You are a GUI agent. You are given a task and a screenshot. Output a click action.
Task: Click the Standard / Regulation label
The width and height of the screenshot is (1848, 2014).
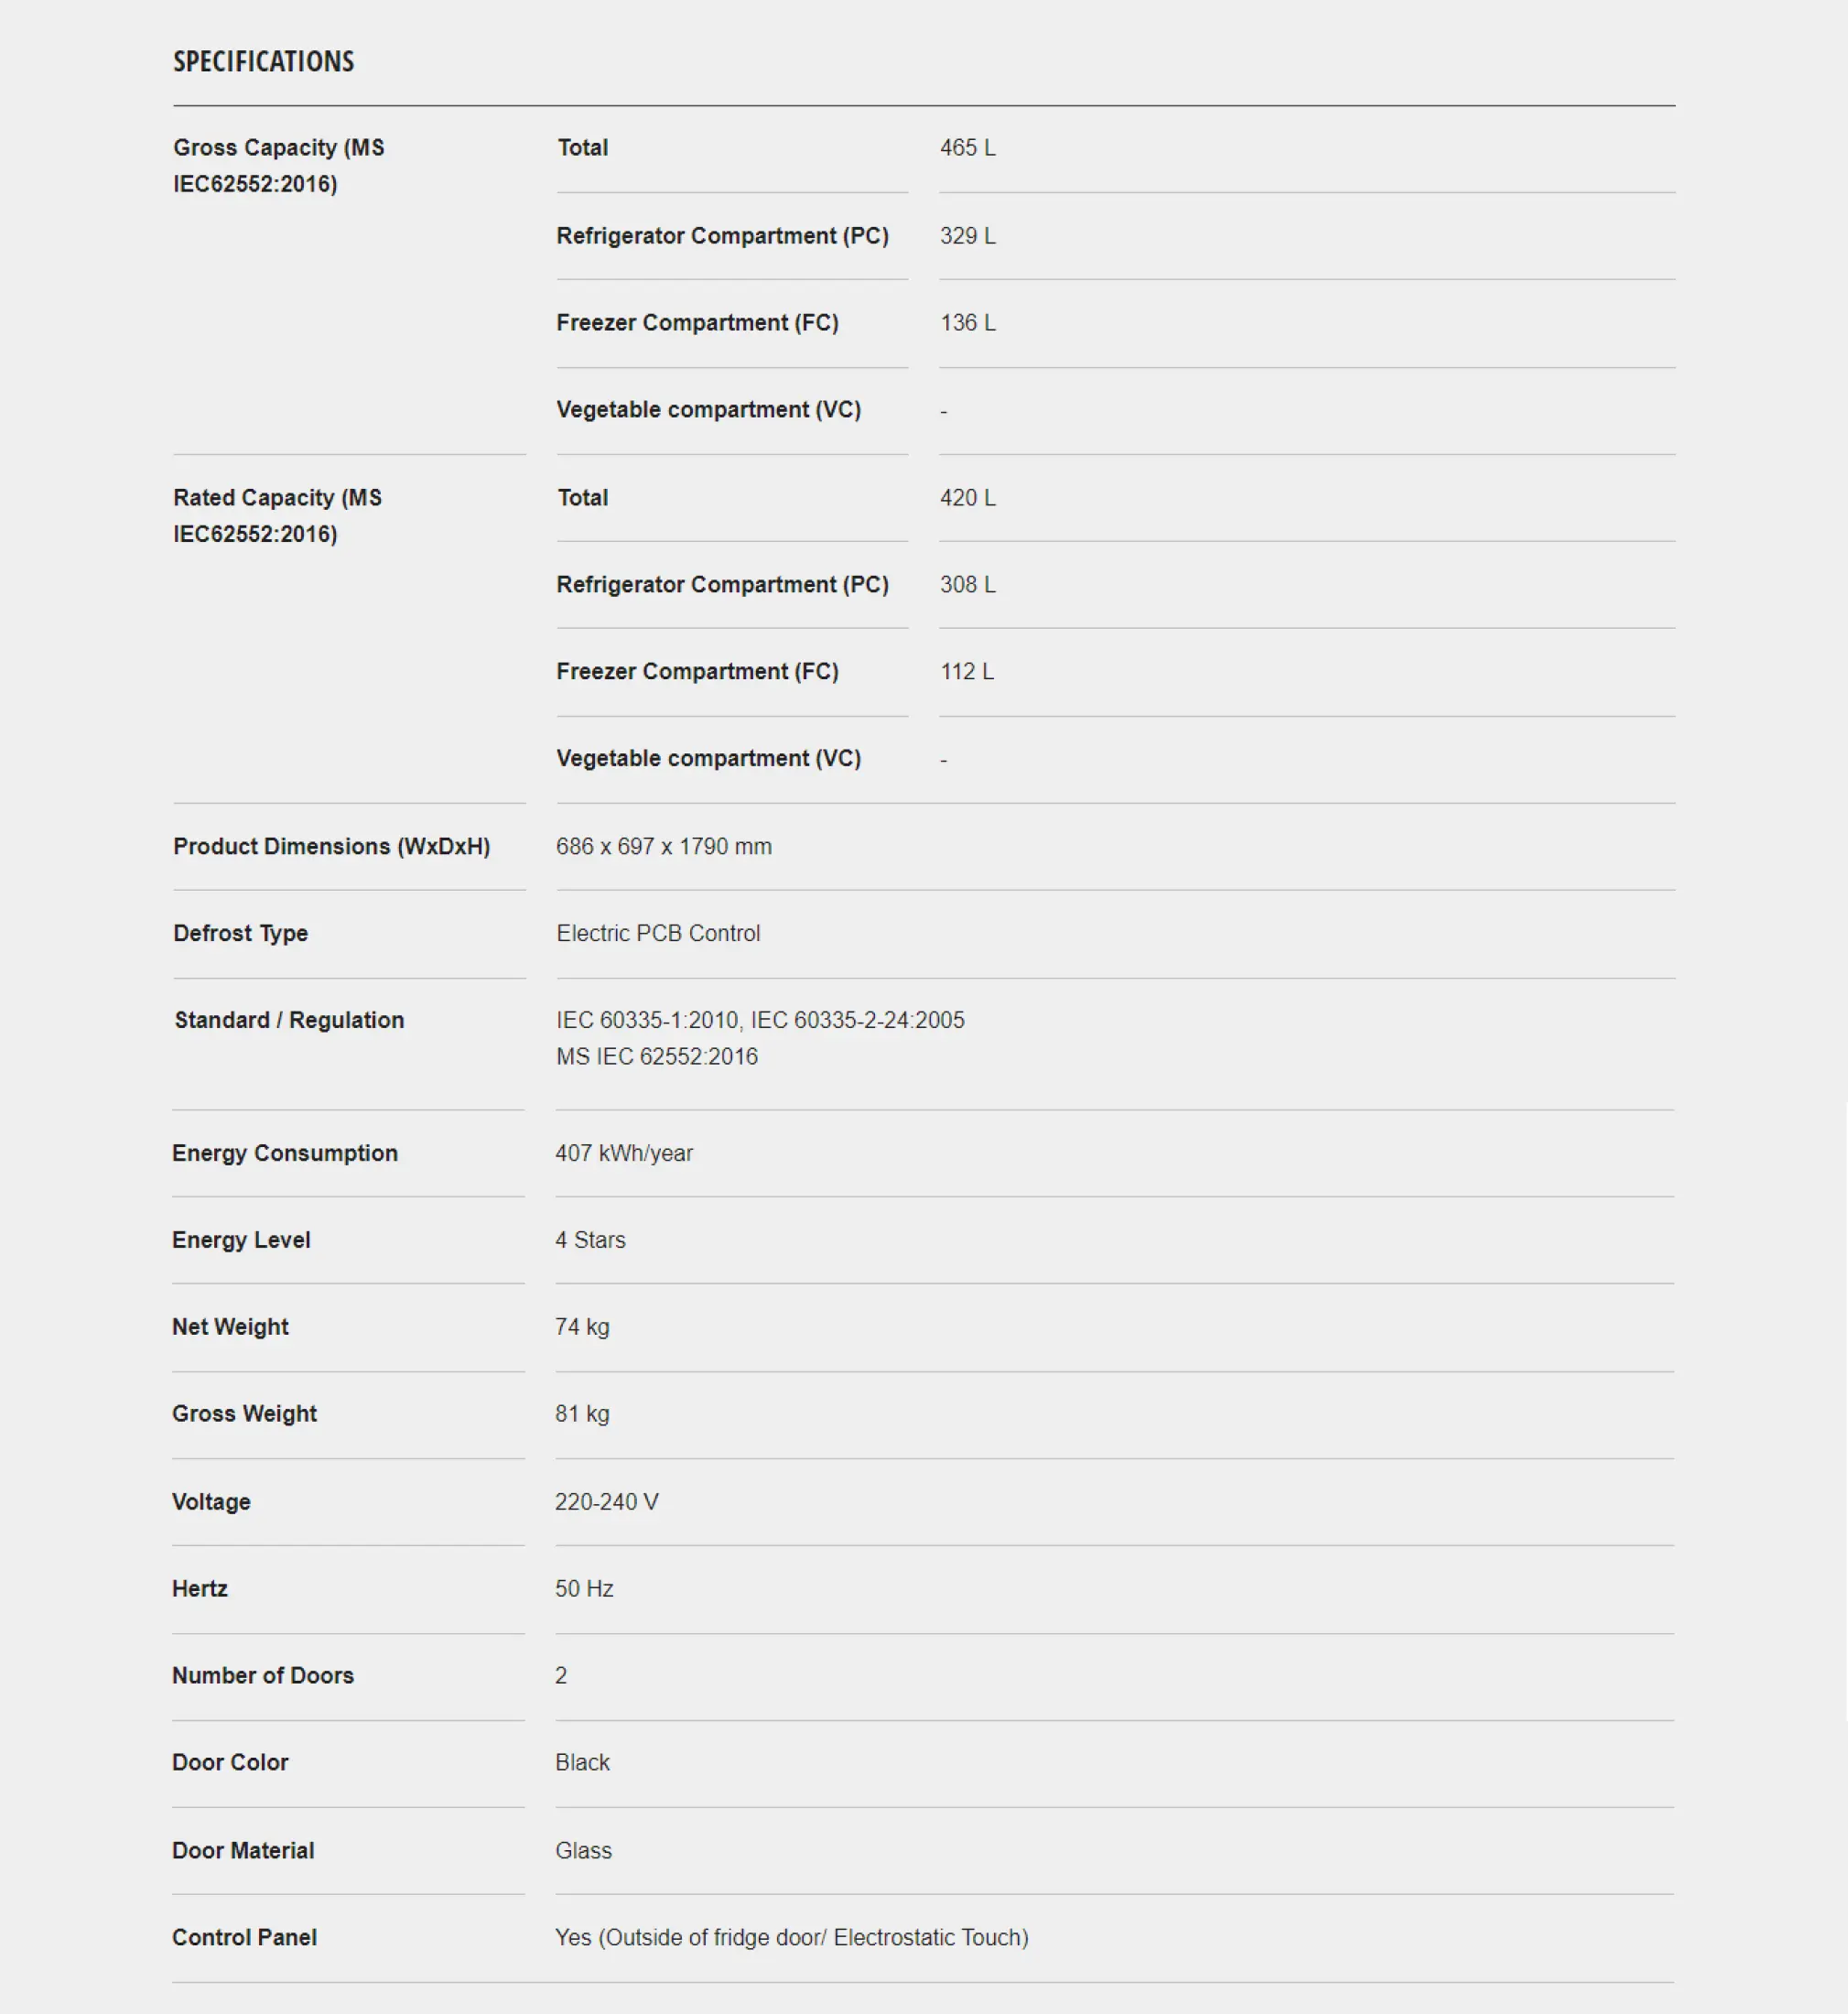[289, 1021]
